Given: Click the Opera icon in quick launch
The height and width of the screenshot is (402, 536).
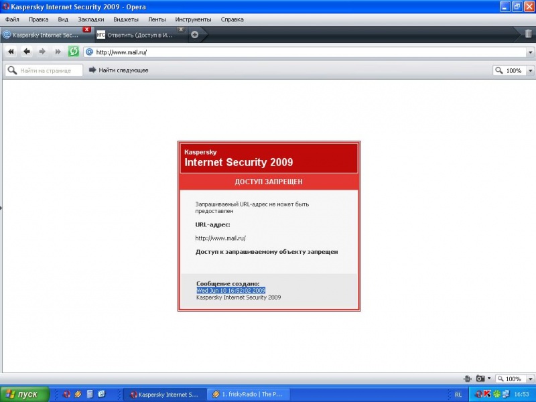Looking at the screenshot, I should tap(66, 395).
